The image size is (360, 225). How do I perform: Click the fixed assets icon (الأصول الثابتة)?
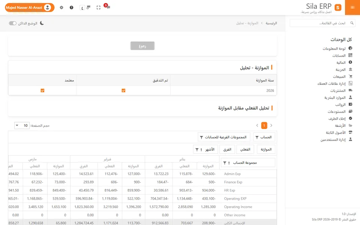click(350, 132)
